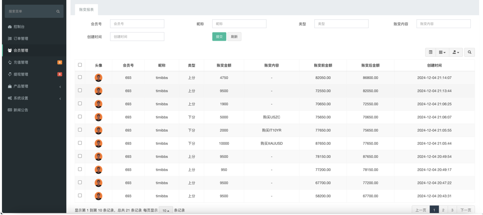Open the export data dropdown
The width and height of the screenshot is (483, 215).
tap(456, 52)
